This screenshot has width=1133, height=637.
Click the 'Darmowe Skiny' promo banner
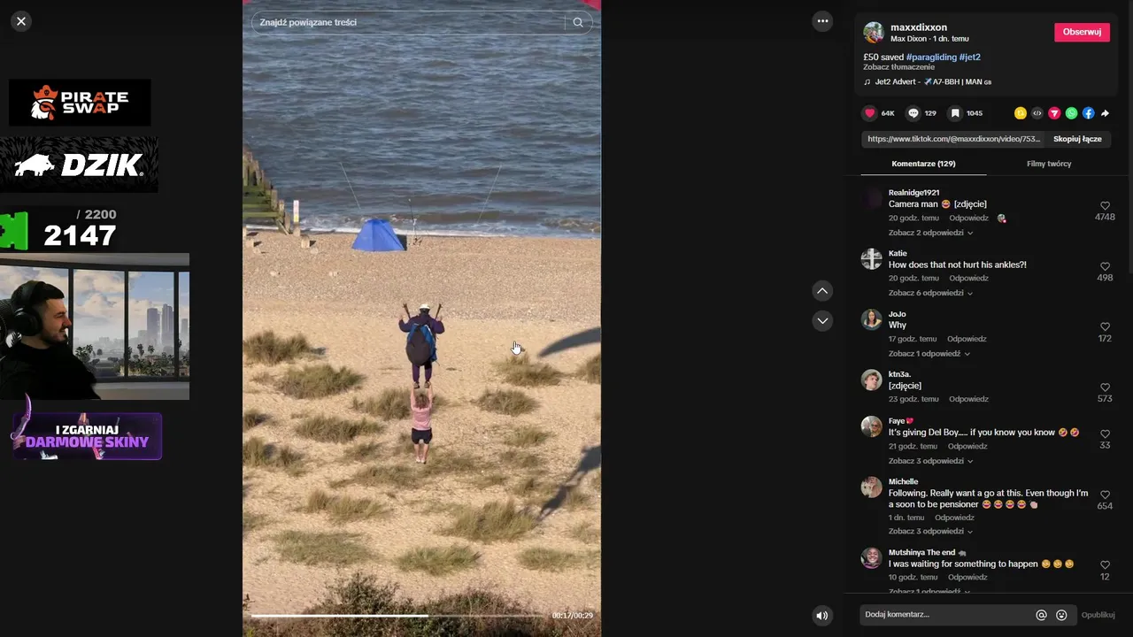tap(87, 436)
